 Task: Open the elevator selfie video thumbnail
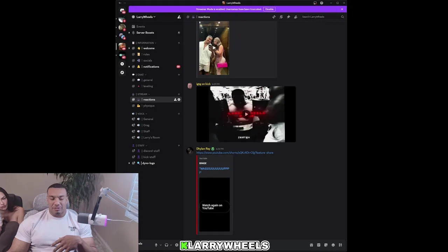tap(214, 48)
